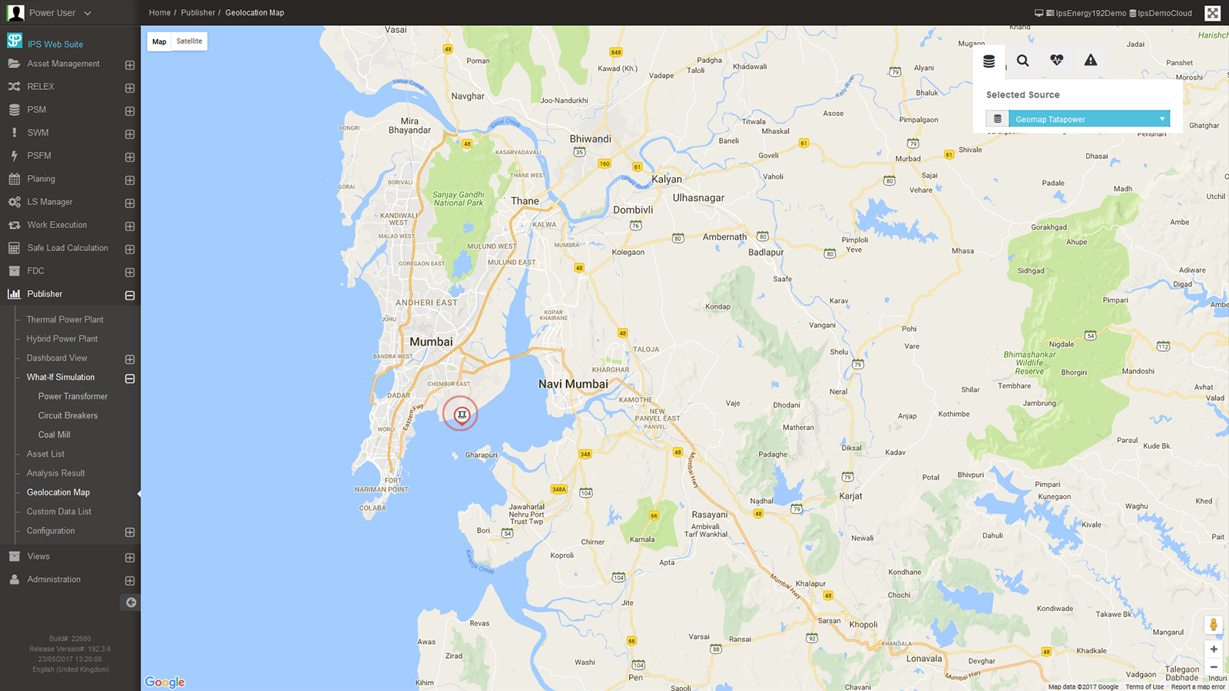1229x691 pixels.
Task: Open the Asset List page
Action: coord(46,454)
